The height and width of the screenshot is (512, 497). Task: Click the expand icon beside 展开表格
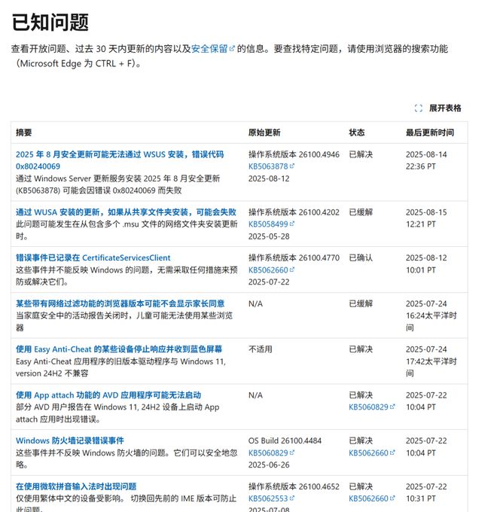(419, 108)
